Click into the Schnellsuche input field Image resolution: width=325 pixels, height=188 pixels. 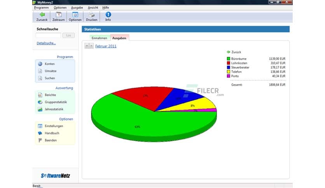pos(49,35)
